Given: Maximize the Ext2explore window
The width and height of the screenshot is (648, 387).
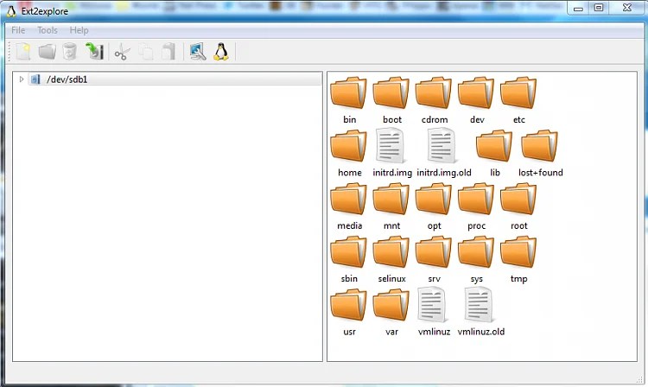Looking at the screenshot, I should coord(599,8).
